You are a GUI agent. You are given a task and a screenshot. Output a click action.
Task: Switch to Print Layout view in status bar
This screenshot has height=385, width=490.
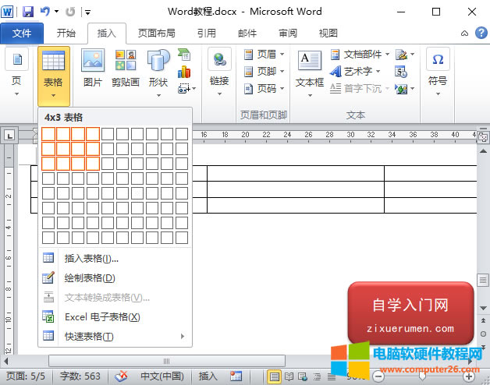click(274, 376)
